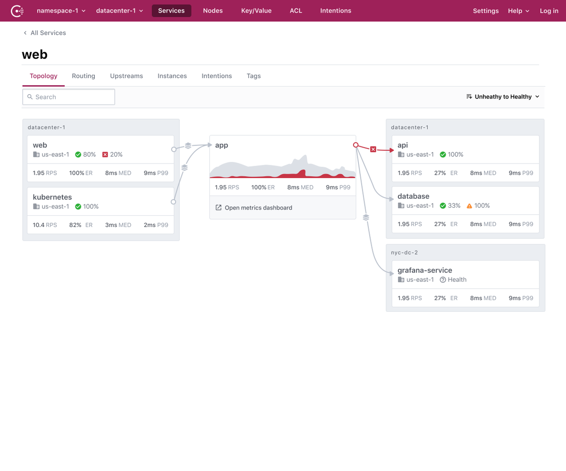Click the circle connector on the web card edge
Image resolution: width=566 pixels, height=471 pixels.
tap(174, 149)
